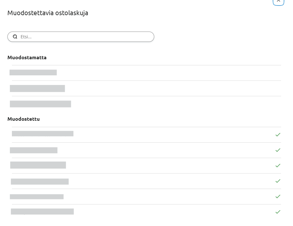
Task: Open first redacted entry under Muodostettu
Action: (x=43, y=134)
